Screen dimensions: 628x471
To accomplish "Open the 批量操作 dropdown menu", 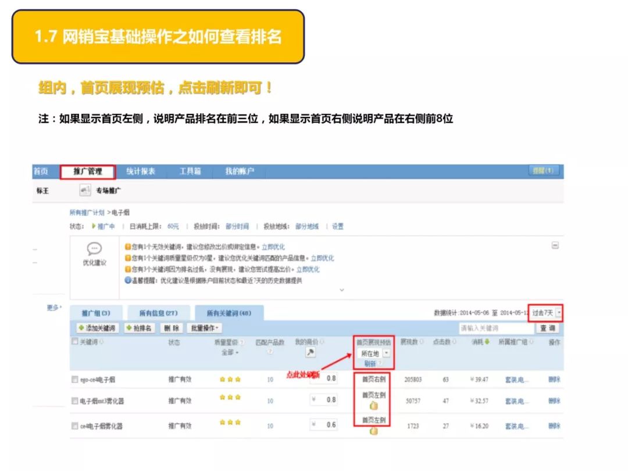I will (204, 329).
